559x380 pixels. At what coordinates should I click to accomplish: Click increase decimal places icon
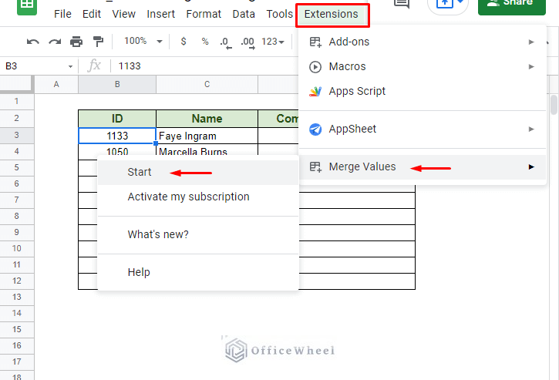[248, 42]
